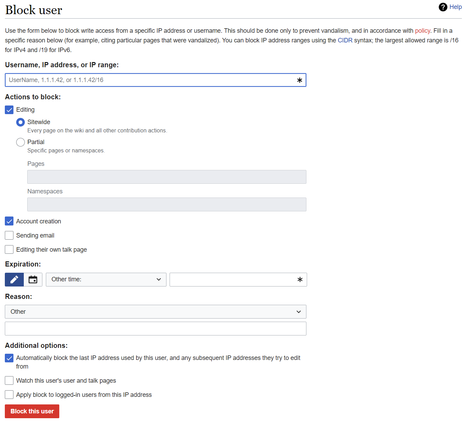Viewport: 466px width, 422px height.
Task: Click the additional reason text field
Action: click(155, 329)
